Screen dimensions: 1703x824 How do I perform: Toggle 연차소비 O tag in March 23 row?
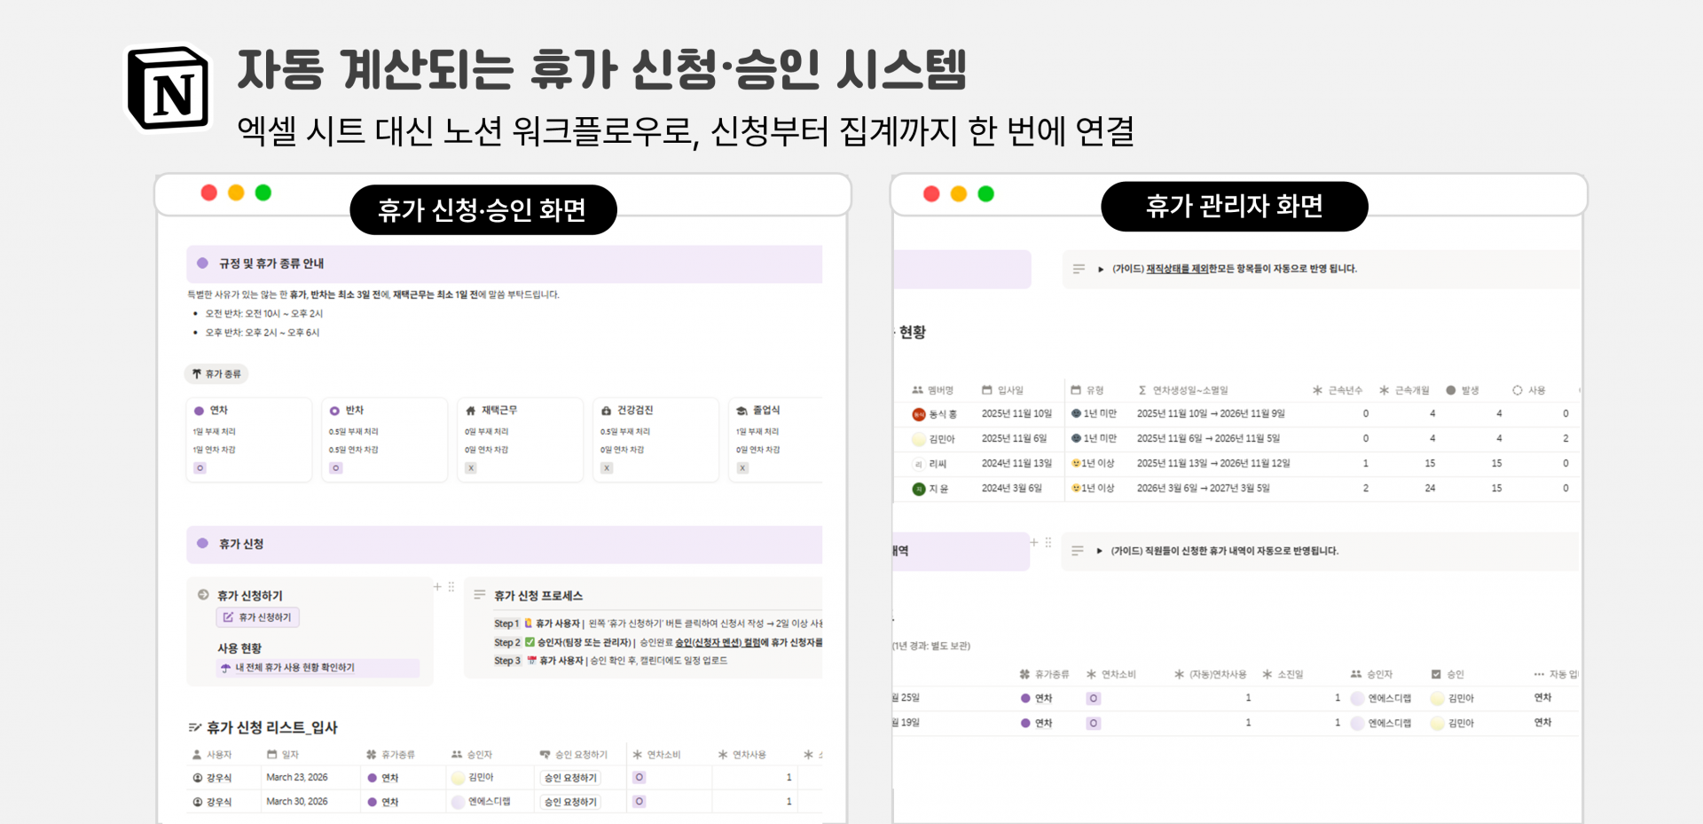[640, 778]
